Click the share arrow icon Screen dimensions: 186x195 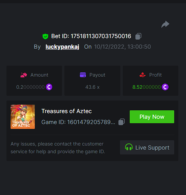point(165,24)
